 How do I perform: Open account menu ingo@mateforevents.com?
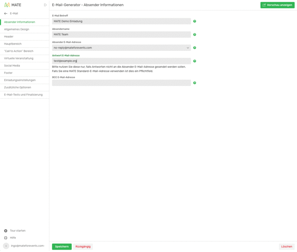click(x=28, y=246)
